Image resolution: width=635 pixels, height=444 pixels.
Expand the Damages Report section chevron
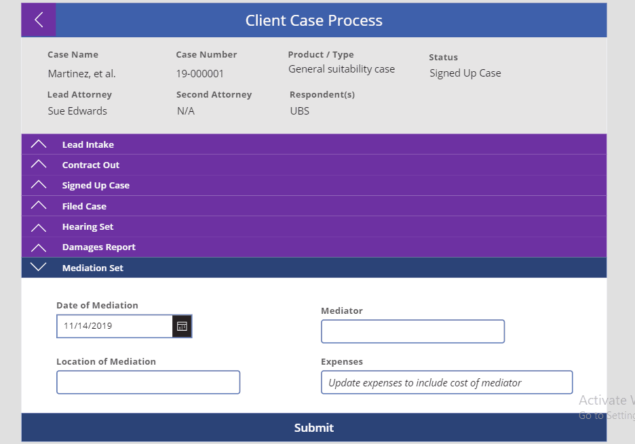[39, 247]
